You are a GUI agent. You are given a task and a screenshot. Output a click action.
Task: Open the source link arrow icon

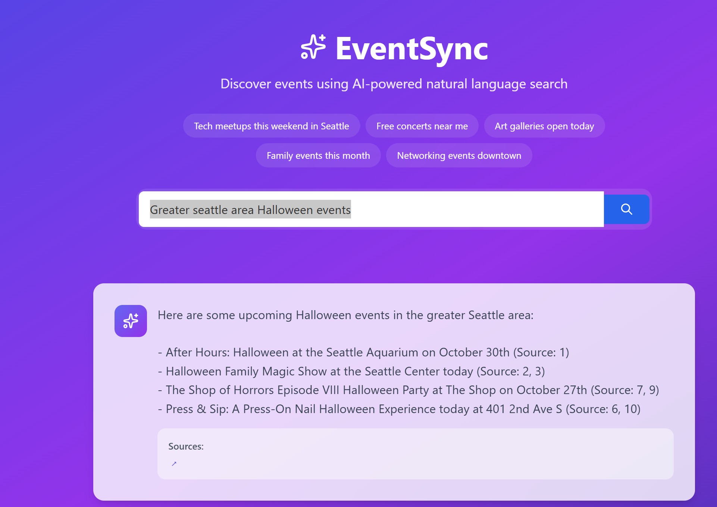tap(174, 464)
